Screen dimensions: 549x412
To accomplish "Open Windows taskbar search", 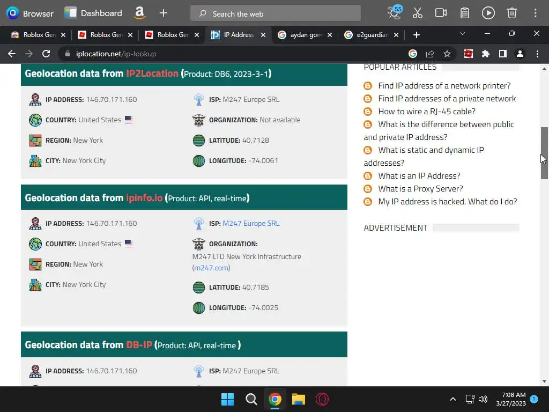I will click(251, 399).
